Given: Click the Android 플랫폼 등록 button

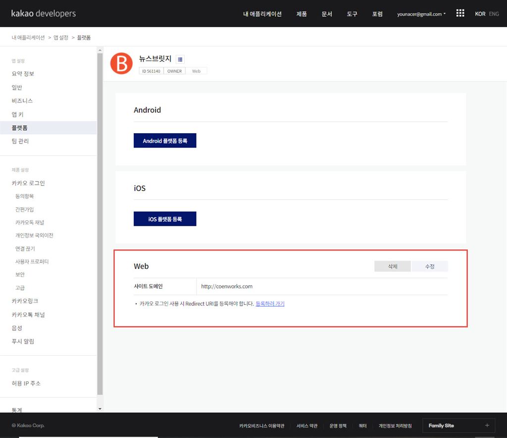Looking at the screenshot, I should pyautogui.click(x=165, y=141).
